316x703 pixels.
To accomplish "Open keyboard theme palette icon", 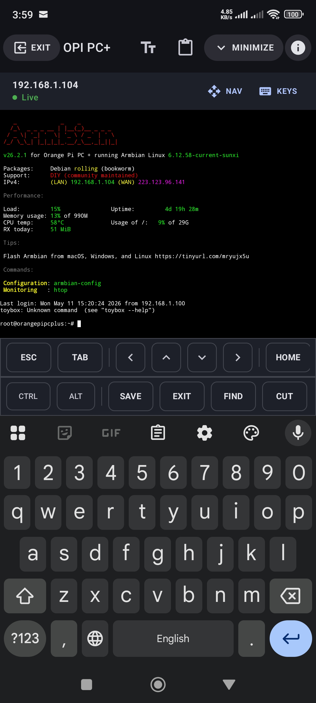I will tap(251, 433).
